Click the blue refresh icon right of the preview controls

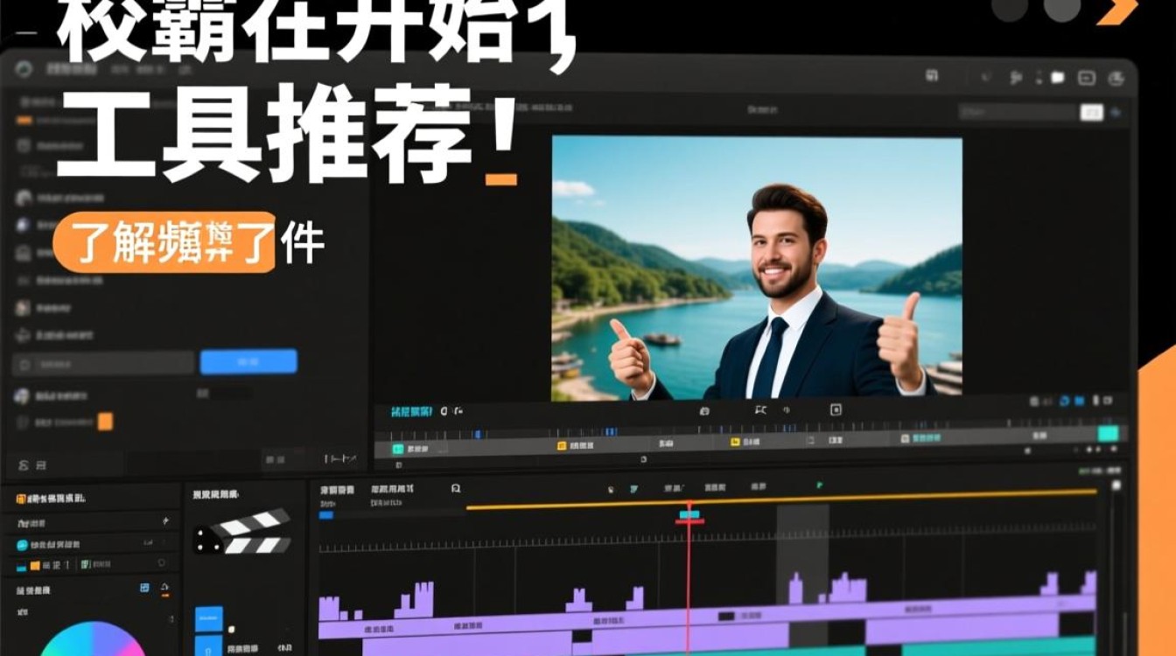[x=1065, y=401]
